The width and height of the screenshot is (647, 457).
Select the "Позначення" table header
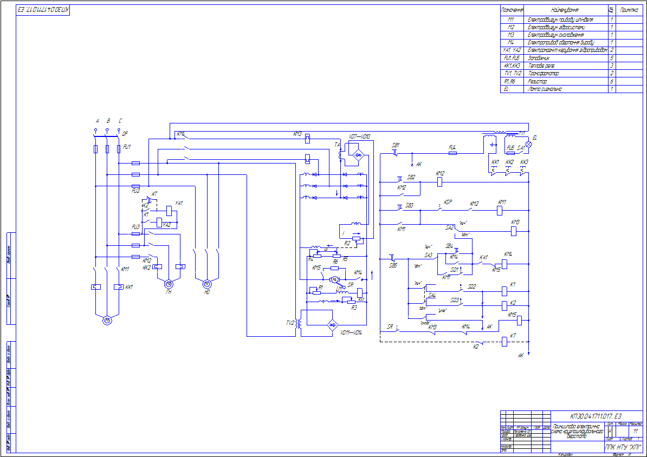point(512,10)
